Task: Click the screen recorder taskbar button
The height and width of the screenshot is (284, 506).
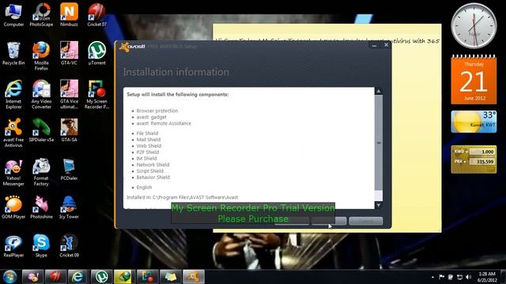Action: [x=148, y=277]
